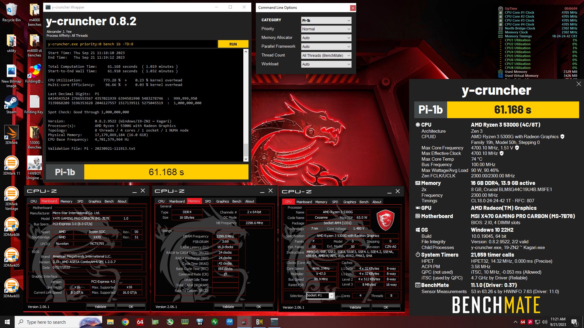Viewport: 584px width, 328px height.
Task: Click Validate in the middle CPU-Z window
Action: coord(228,307)
